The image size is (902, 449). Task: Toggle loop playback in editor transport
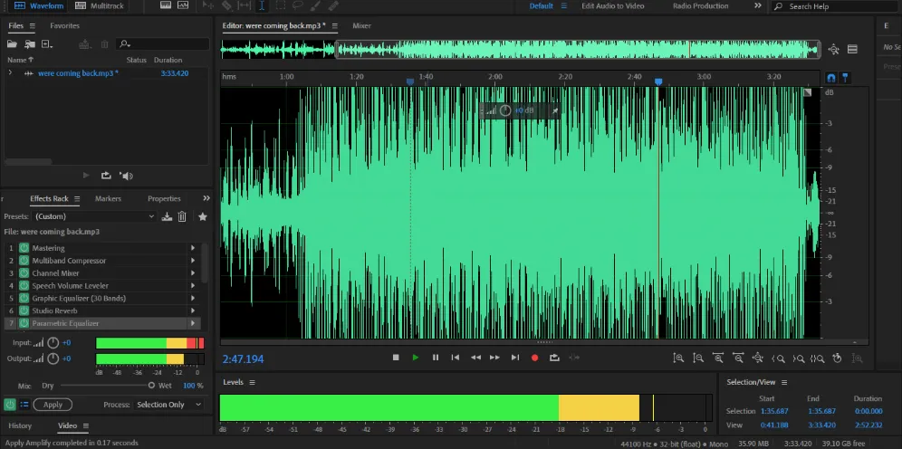(x=554, y=358)
